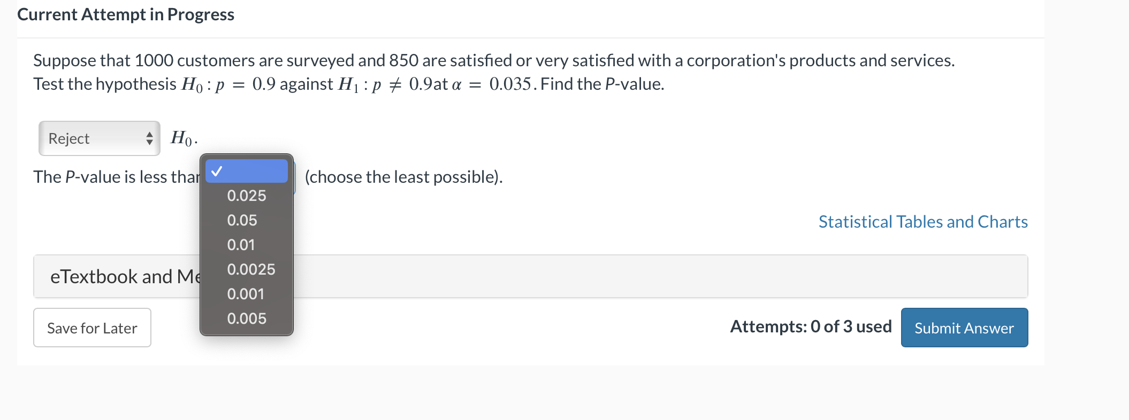This screenshot has width=1129, height=420.
Task: Choose 0.005 from the selection menu
Action: tap(246, 318)
